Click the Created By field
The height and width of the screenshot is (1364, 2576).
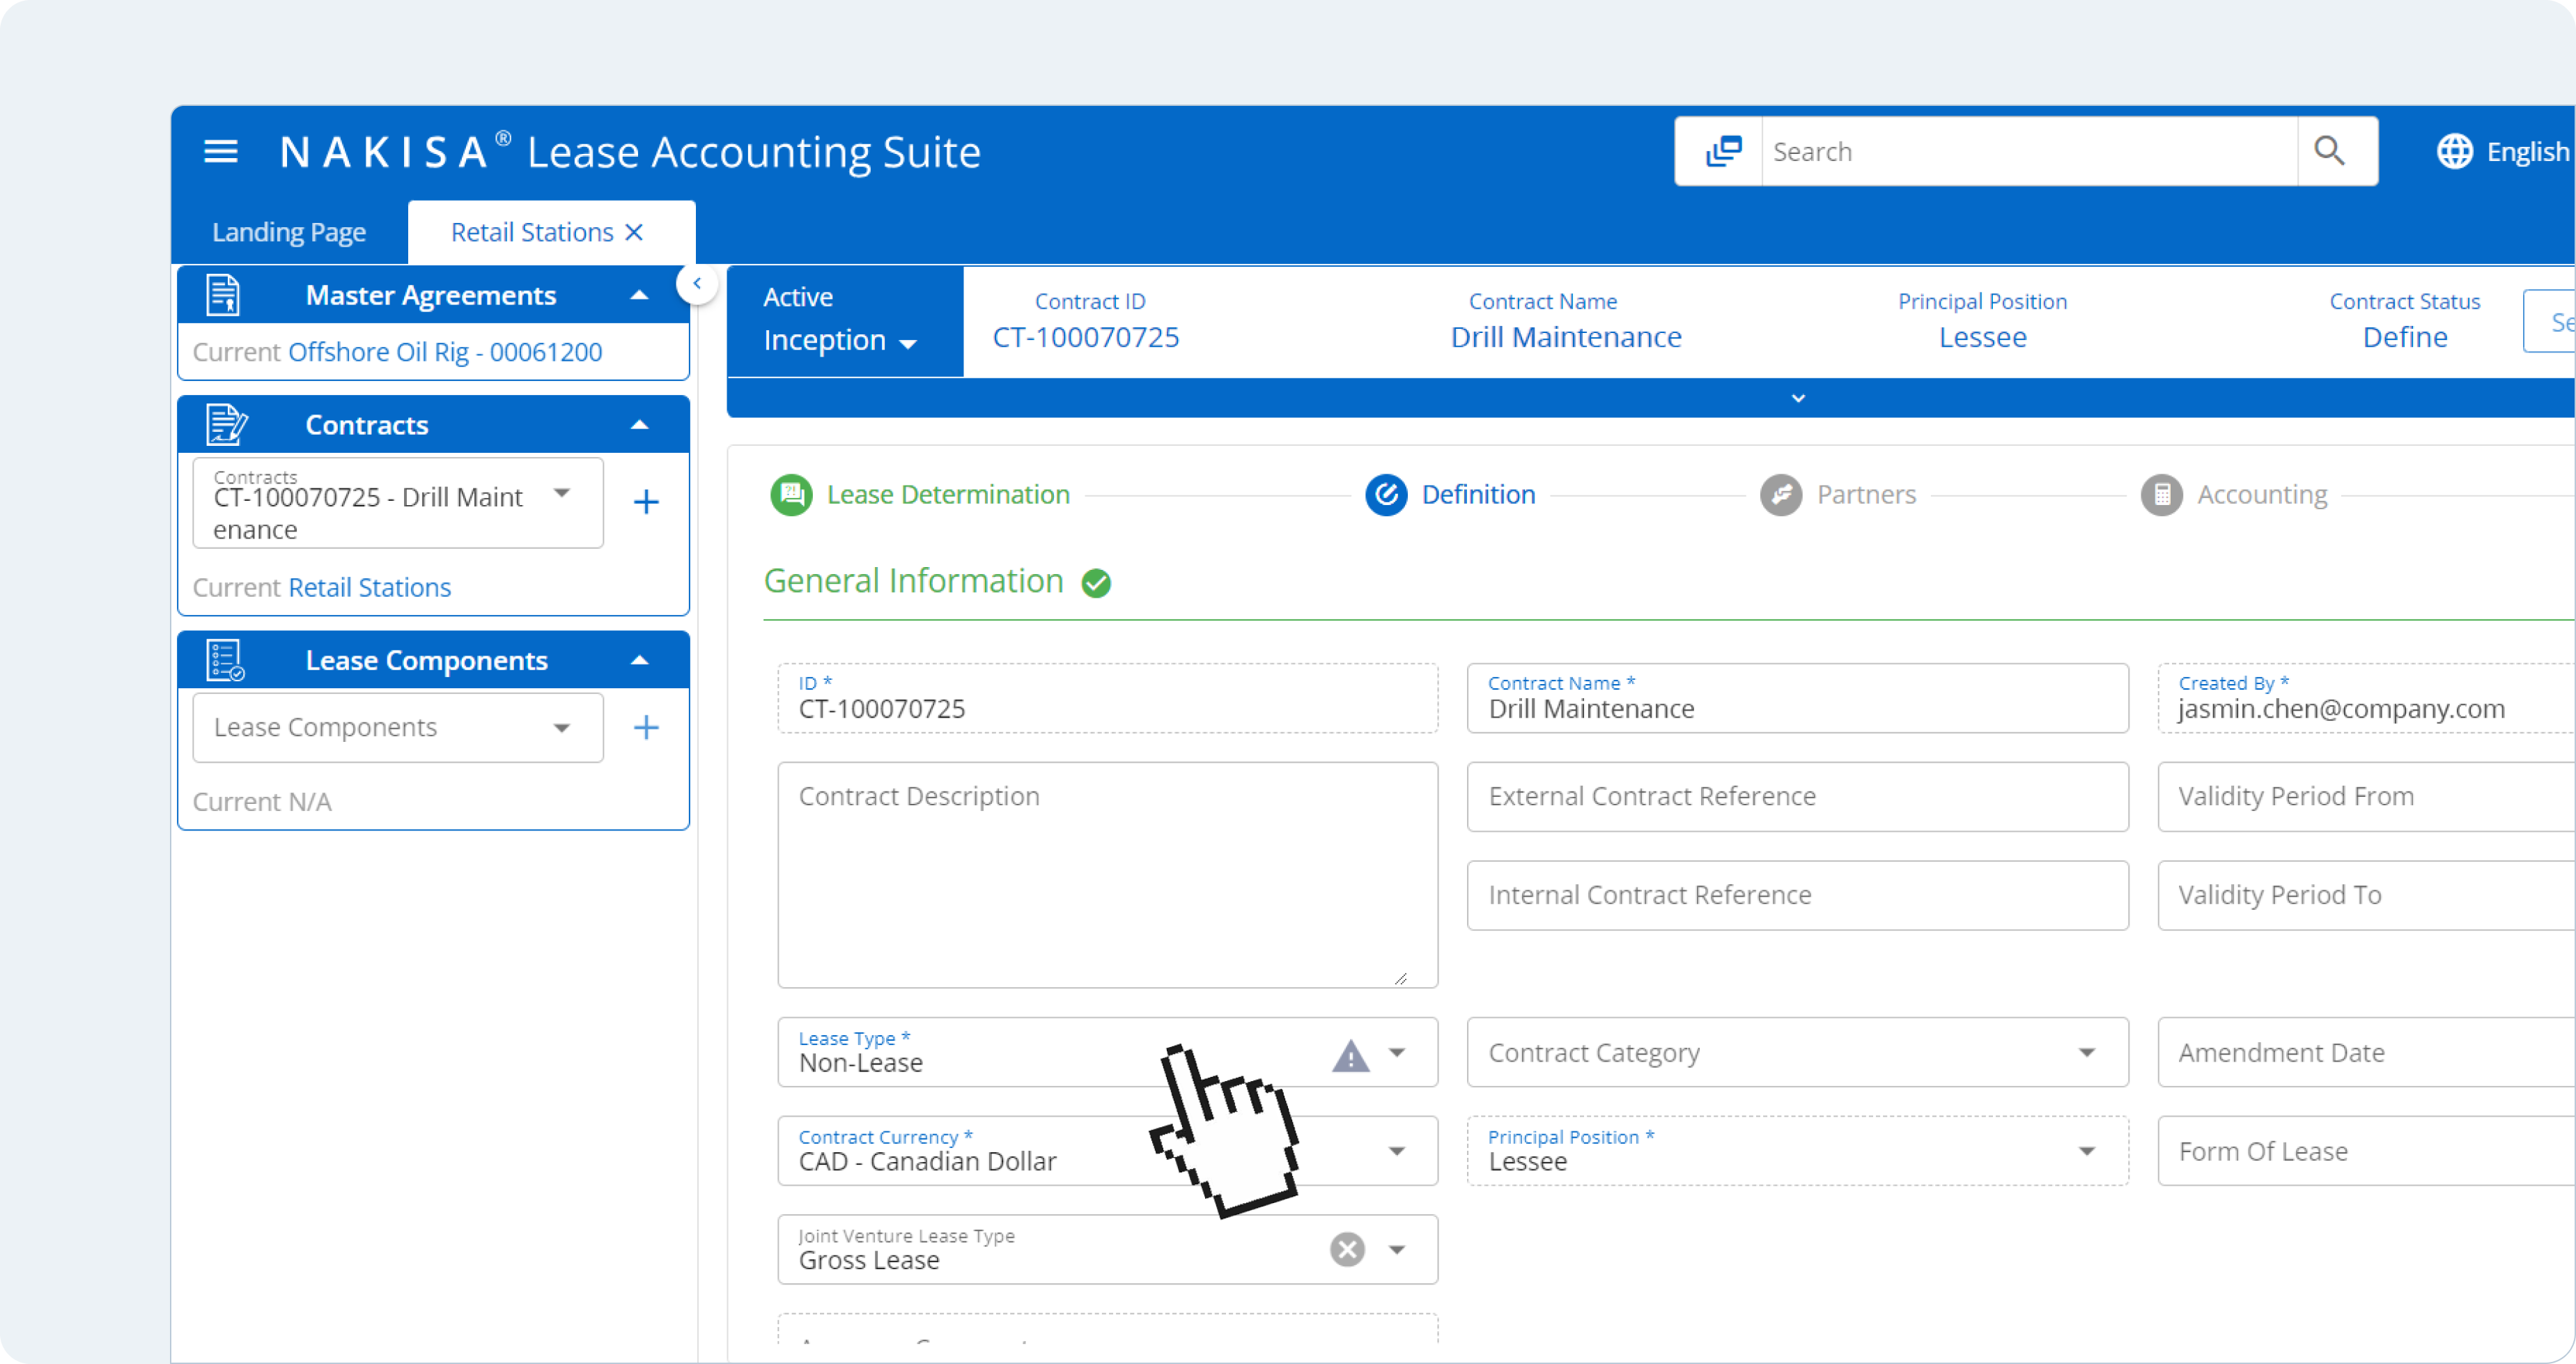(2366, 698)
